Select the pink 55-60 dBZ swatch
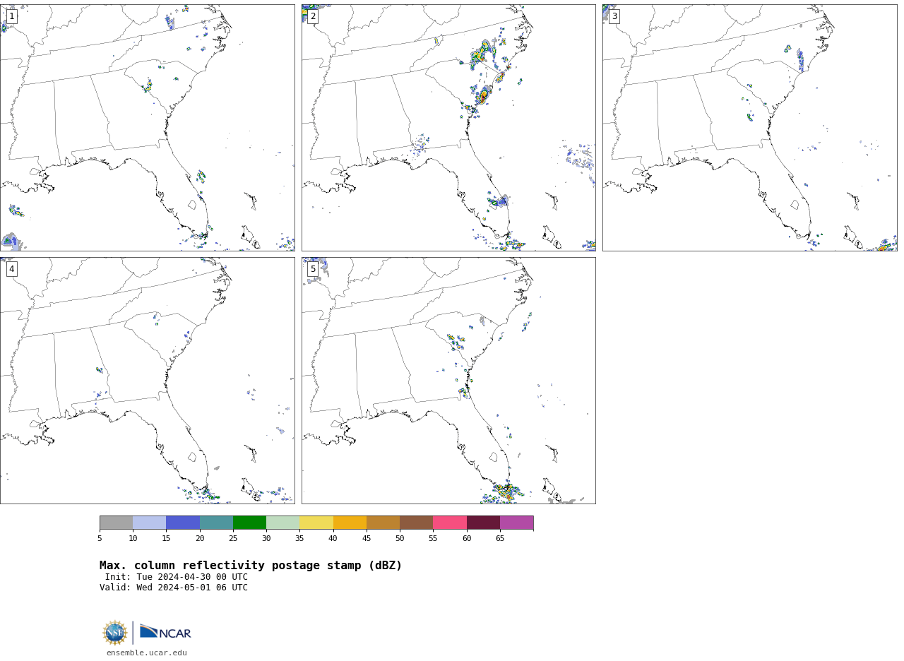Screen dimensions: 904x661 [x=450, y=523]
